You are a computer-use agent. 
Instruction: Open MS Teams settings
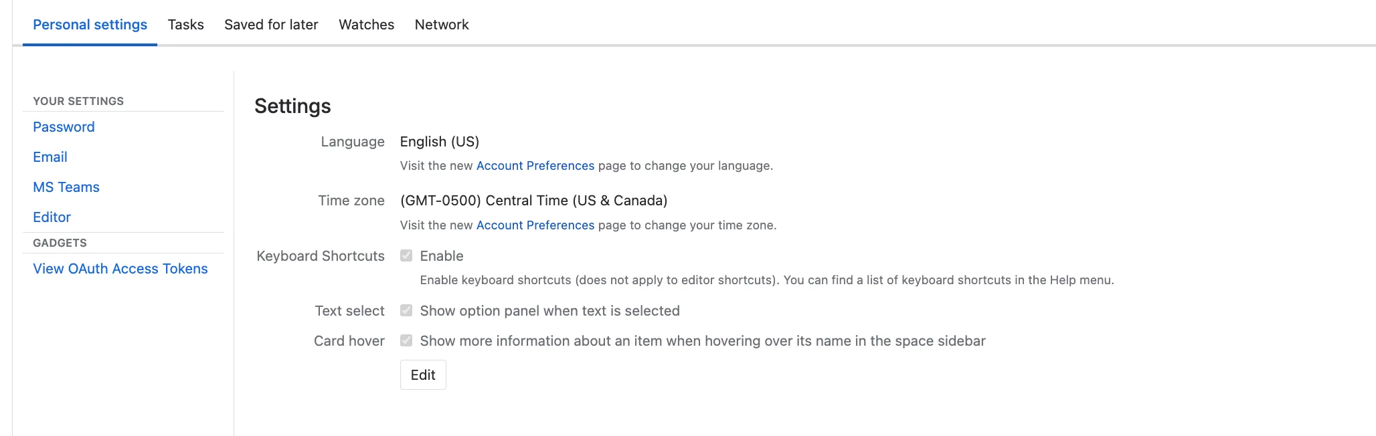(66, 187)
